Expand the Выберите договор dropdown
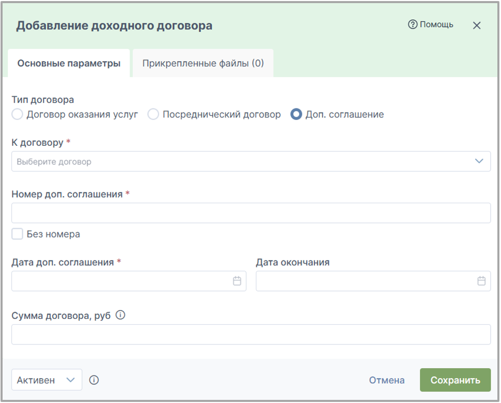 coord(251,161)
